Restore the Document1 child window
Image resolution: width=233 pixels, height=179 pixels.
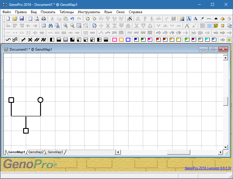pos(213,49)
